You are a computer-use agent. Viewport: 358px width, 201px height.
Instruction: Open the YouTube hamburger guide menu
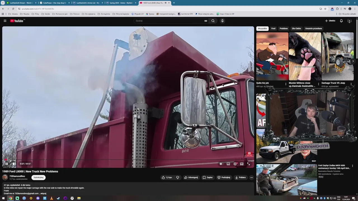coord(5,21)
